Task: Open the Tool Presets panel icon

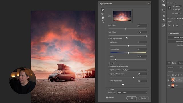Action: point(164,25)
